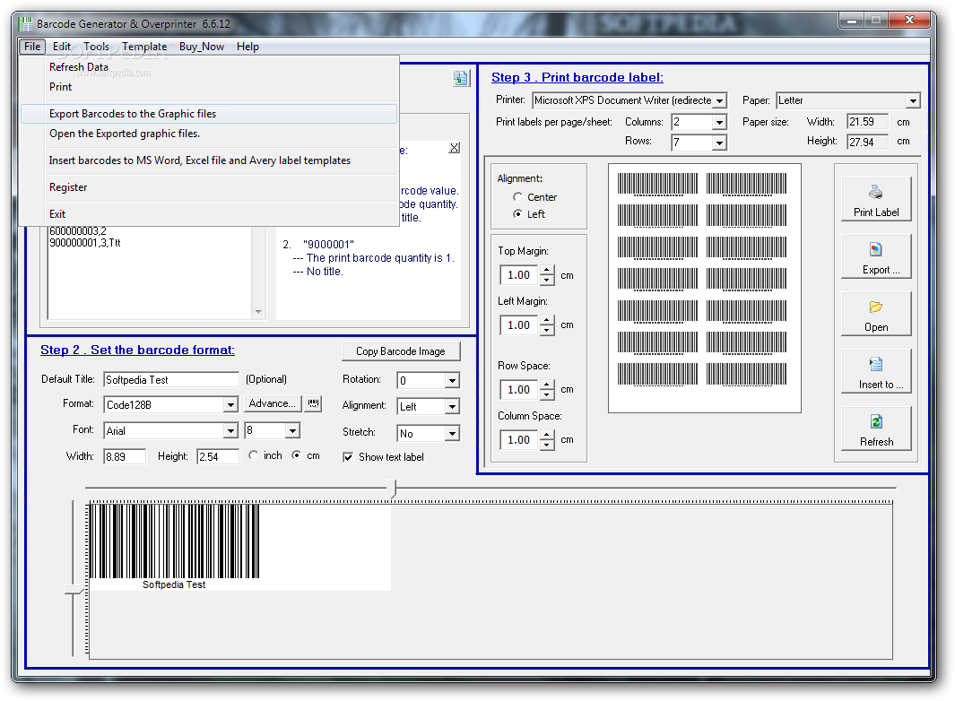This screenshot has width=955, height=701.
Task: Expand the barcode Alignment dropdown
Action: coord(452,406)
